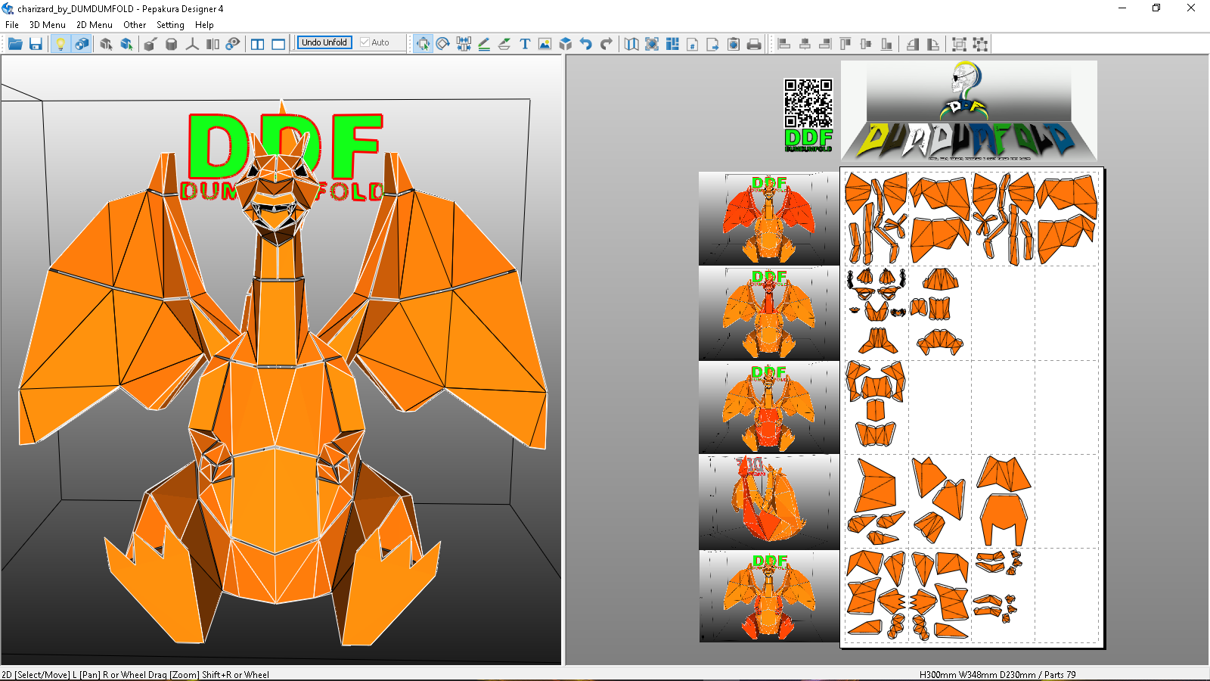Click the mirror flip model icon
The height and width of the screenshot is (681, 1210).
213,44
